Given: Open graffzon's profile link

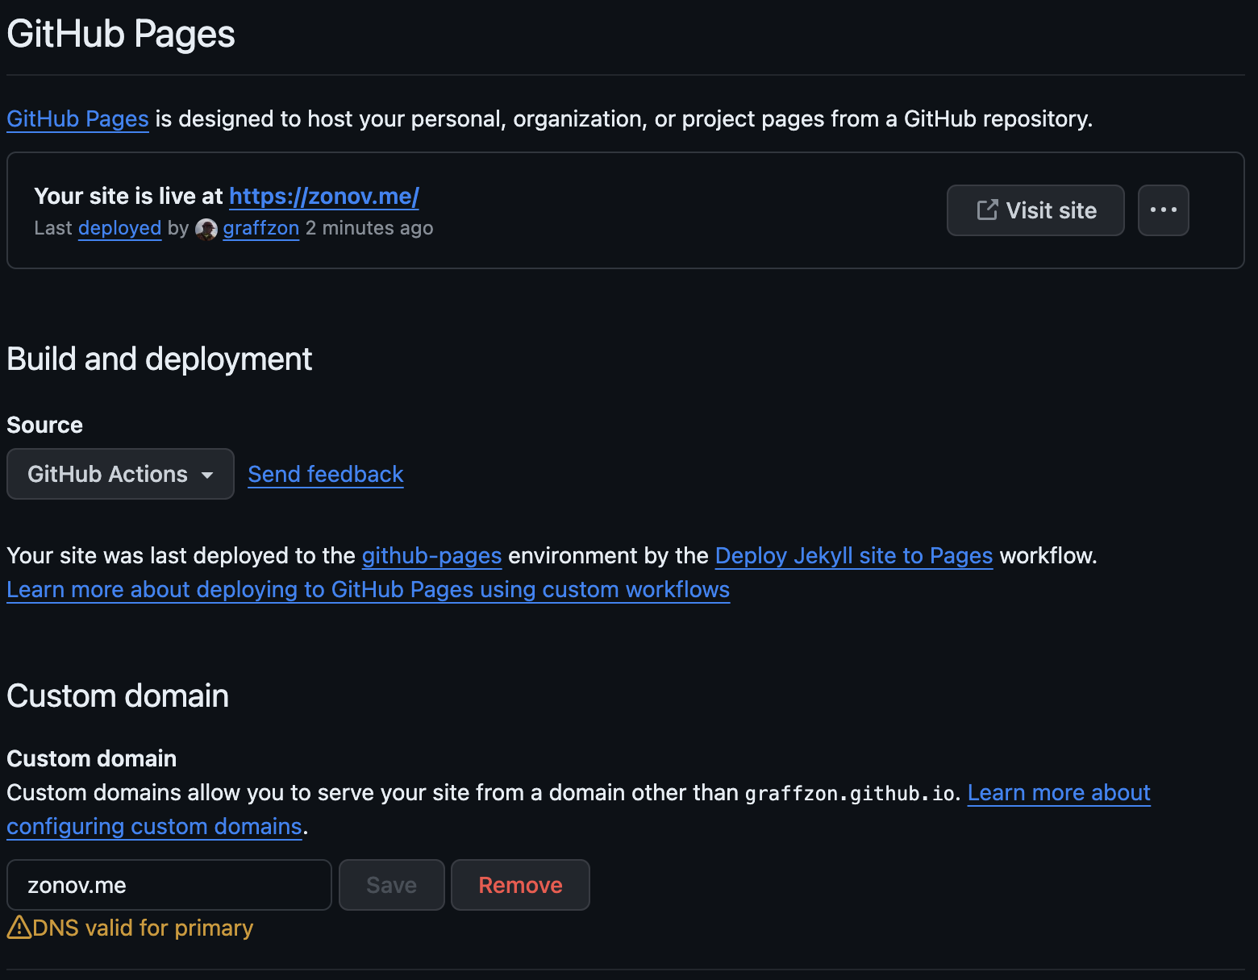Looking at the screenshot, I should [x=260, y=229].
